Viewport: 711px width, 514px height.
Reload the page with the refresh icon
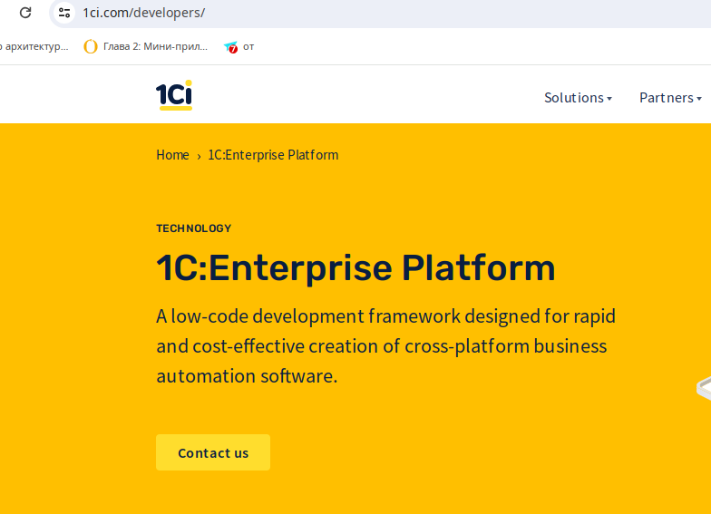[25, 13]
